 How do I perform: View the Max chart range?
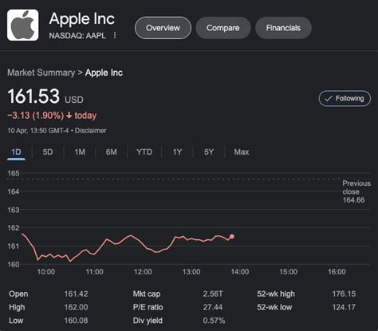coord(242,152)
